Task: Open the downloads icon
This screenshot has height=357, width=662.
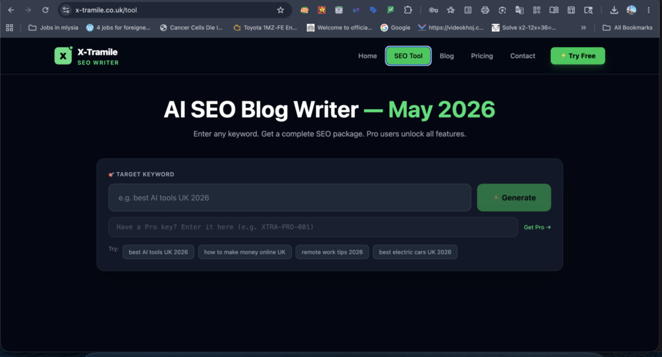Action: (x=614, y=10)
